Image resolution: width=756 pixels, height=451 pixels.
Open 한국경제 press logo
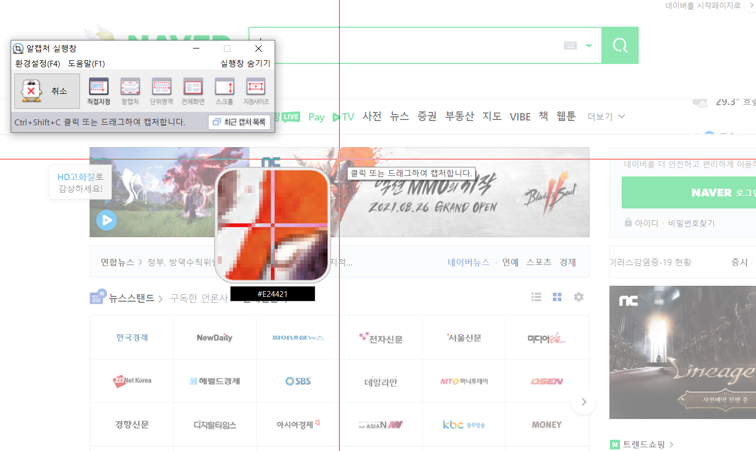click(x=132, y=337)
